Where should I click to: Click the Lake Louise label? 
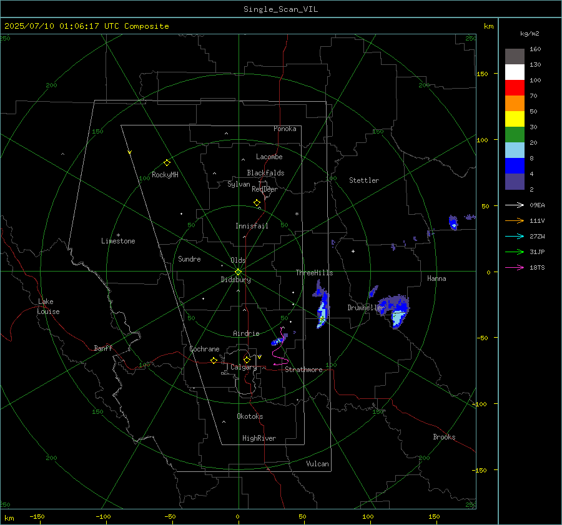(x=48, y=307)
